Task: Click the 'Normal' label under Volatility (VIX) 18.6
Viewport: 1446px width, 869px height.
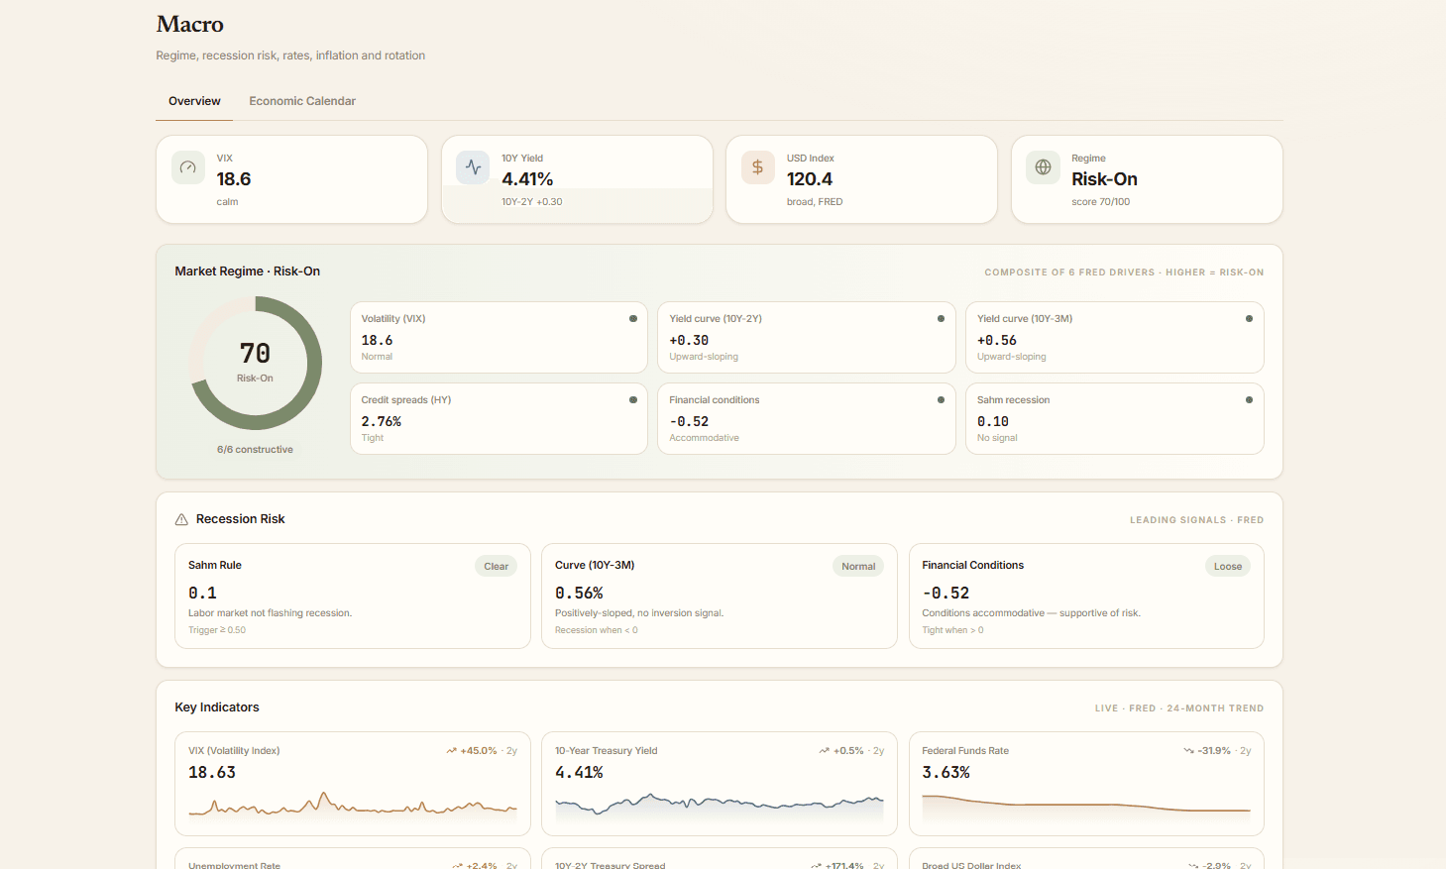Action: click(377, 357)
